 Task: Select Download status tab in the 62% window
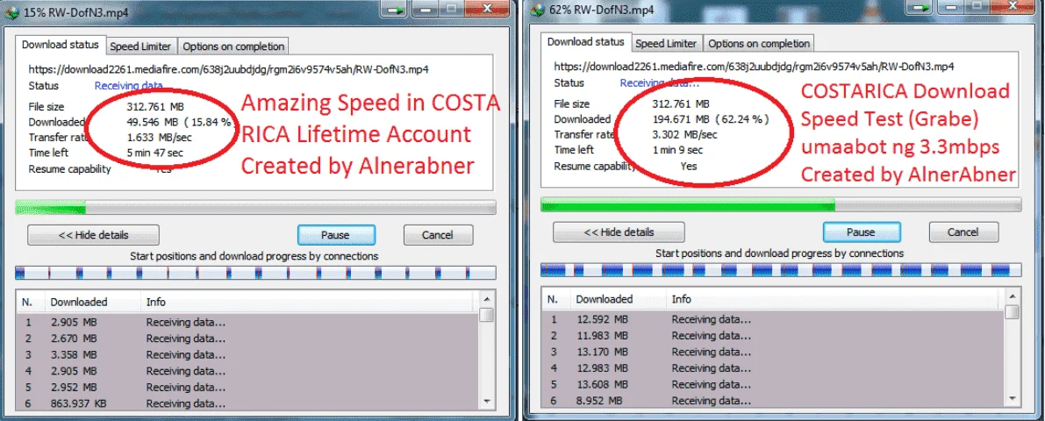(x=585, y=42)
